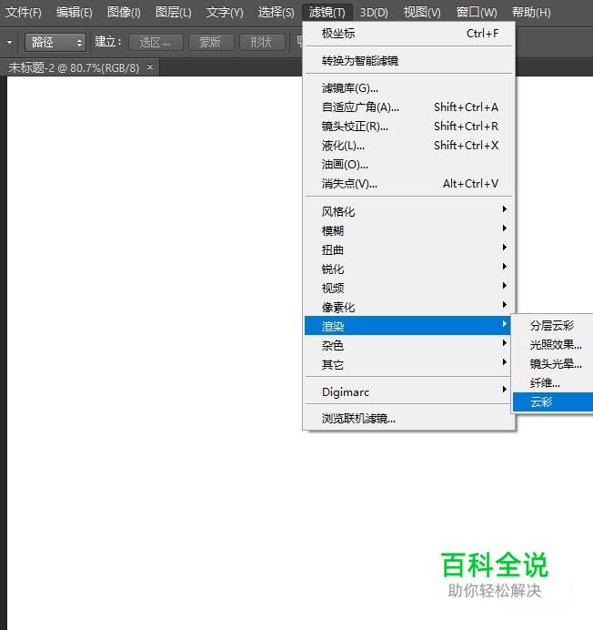Viewport: 593px width, 630px height.
Task: Open the 文字(Y) menu
Action: pyautogui.click(x=225, y=13)
